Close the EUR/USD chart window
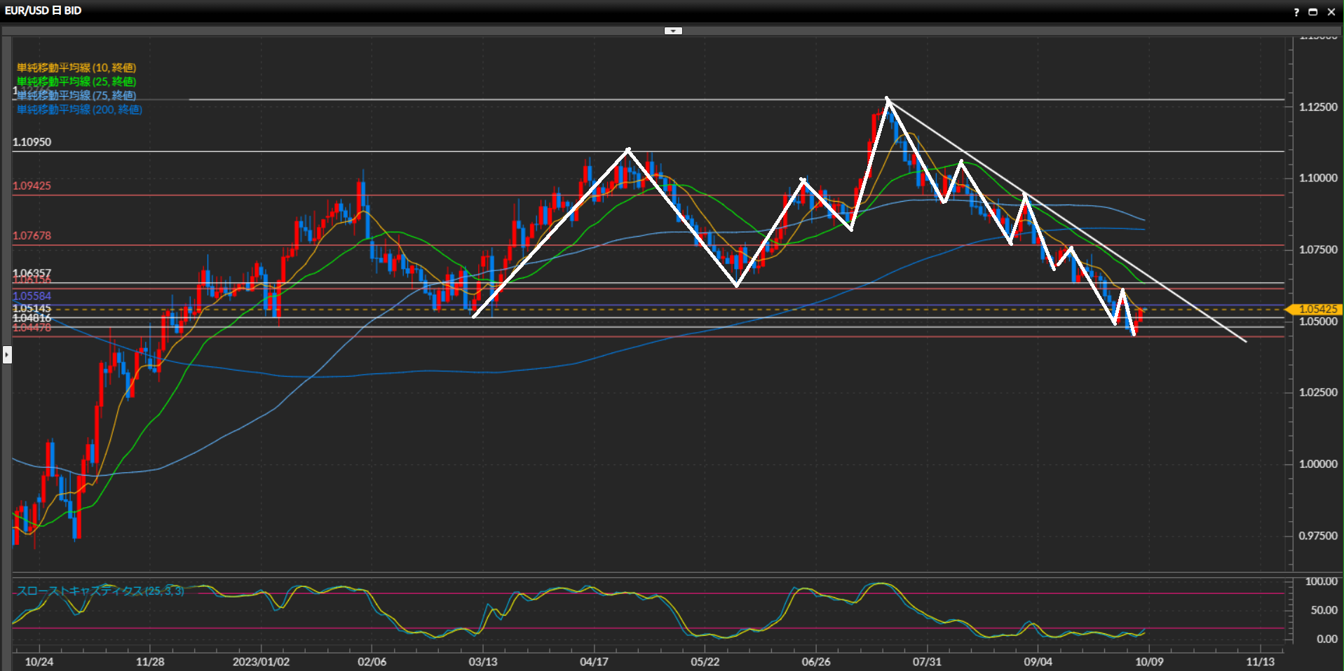This screenshot has height=671, width=1344. pos(1331,12)
